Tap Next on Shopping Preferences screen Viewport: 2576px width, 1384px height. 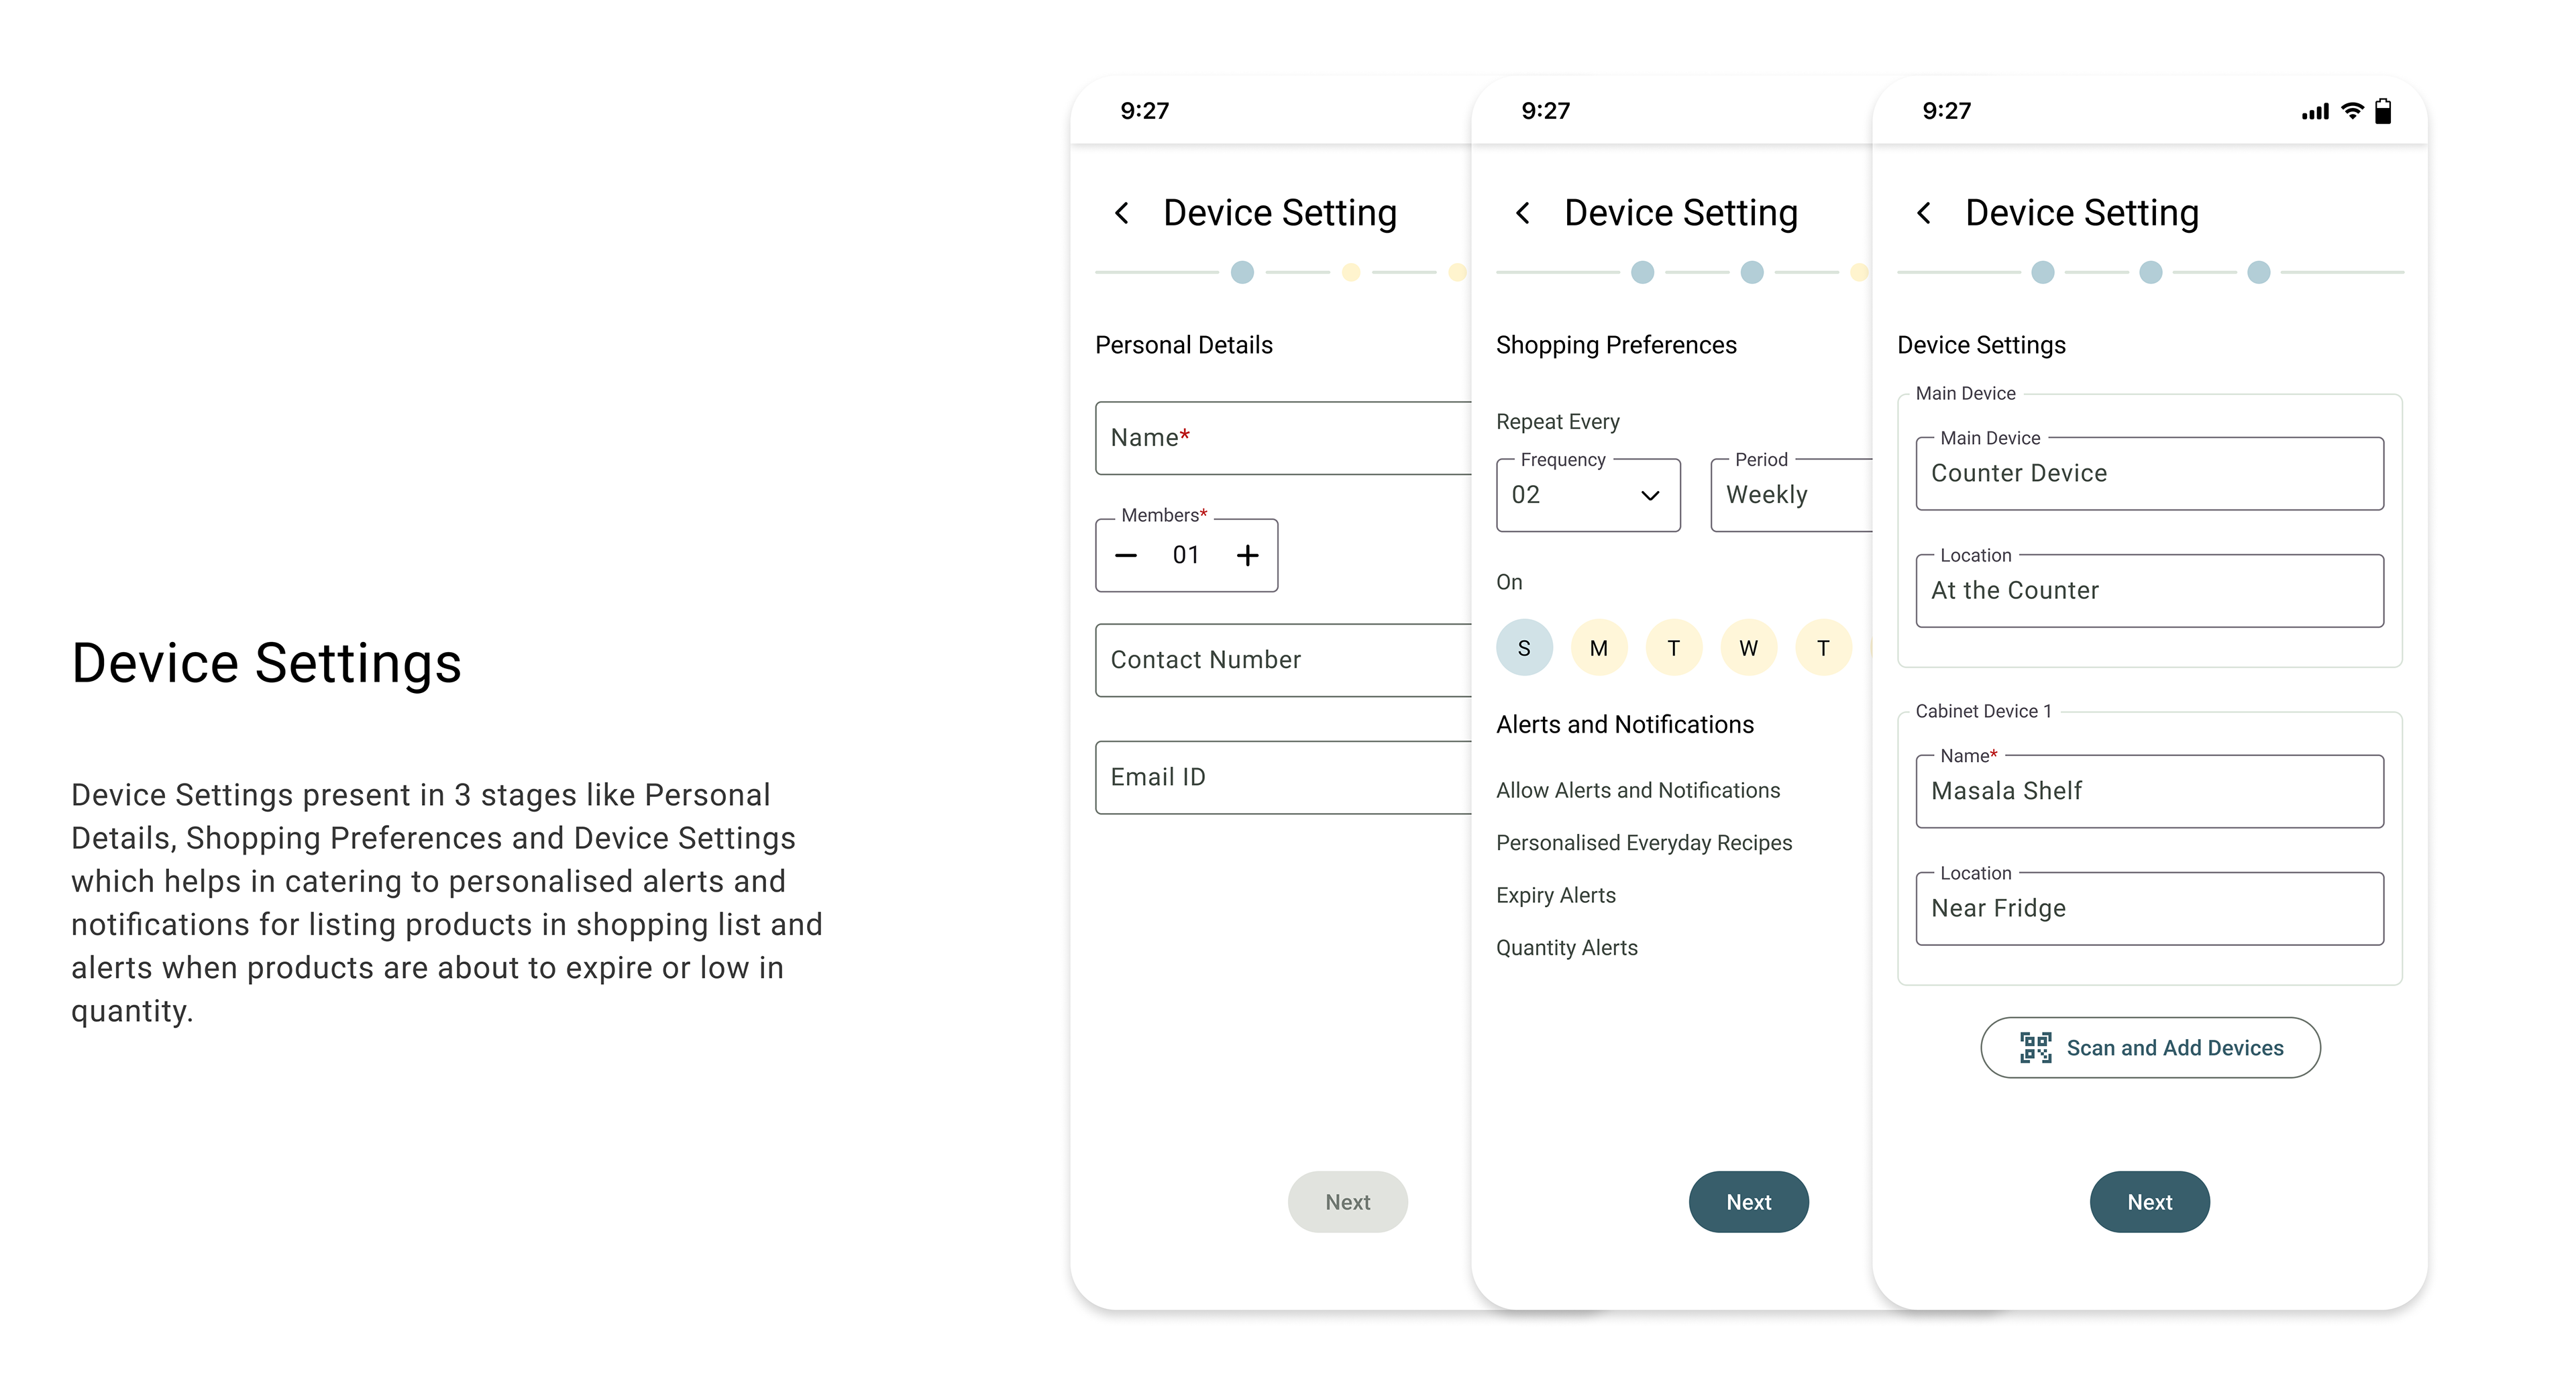[x=1749, y=1202]
